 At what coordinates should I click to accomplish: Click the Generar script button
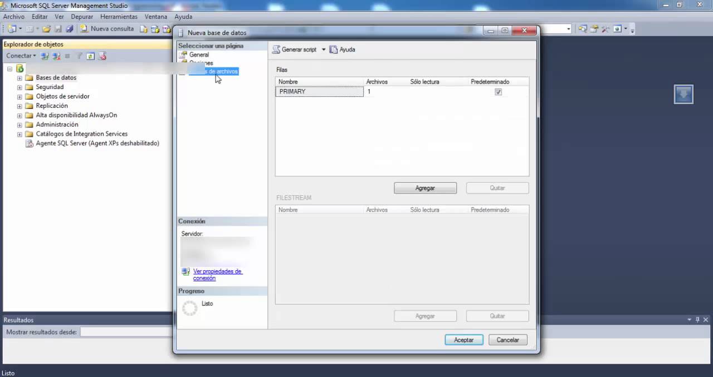tap(294, 49)
